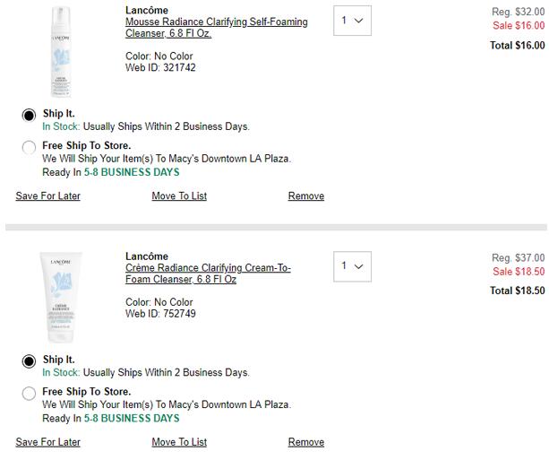This screenshot has height=460, width=549.
Task: Click Crème Radiance tube product image
Action: (61, 297)
